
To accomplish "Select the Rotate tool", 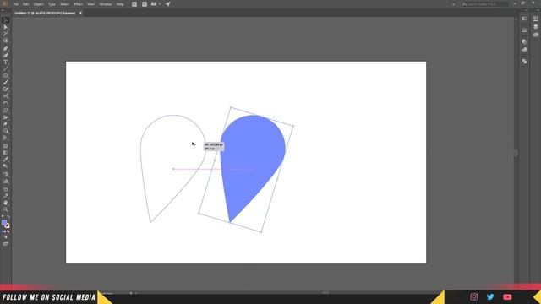I will click(6, 104).
